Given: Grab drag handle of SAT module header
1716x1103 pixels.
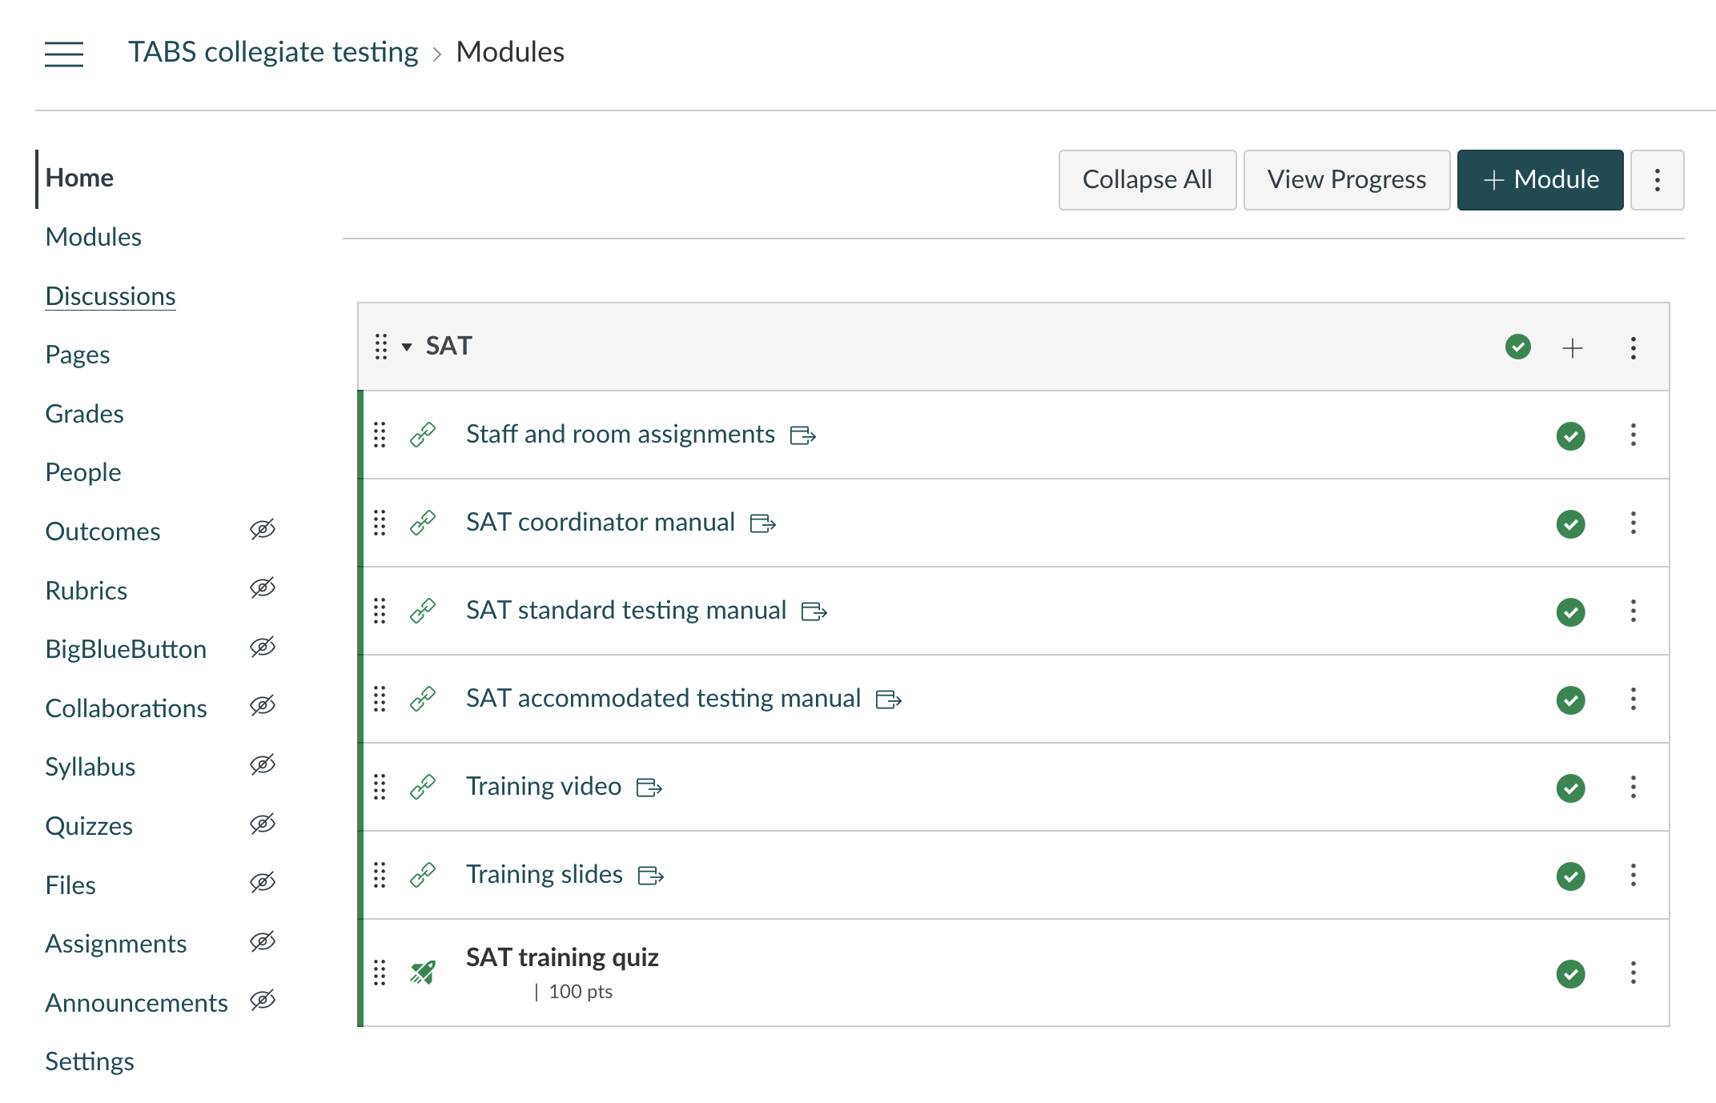Looking at the screenshot, I should [381, 347].
